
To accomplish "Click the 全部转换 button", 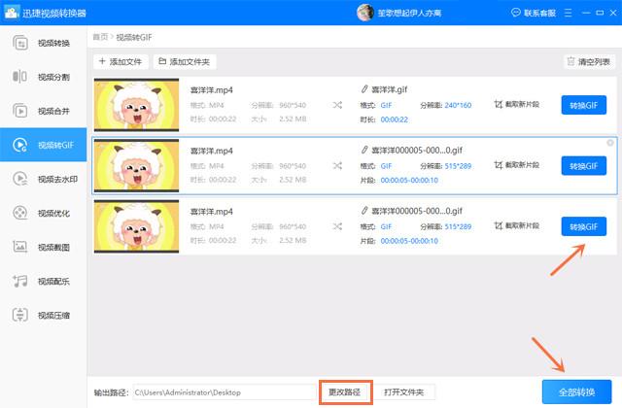I will tap(576, 392).
